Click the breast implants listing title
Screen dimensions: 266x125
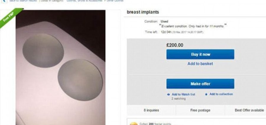(x=143, y=12)
